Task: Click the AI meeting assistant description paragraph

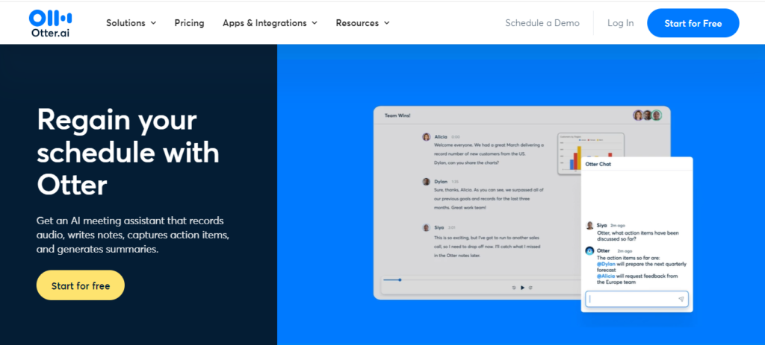Action: 133,235
